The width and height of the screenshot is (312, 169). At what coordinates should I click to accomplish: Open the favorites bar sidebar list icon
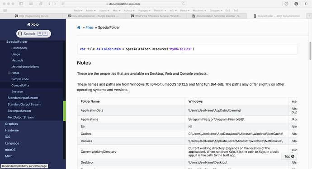[5, 10]
